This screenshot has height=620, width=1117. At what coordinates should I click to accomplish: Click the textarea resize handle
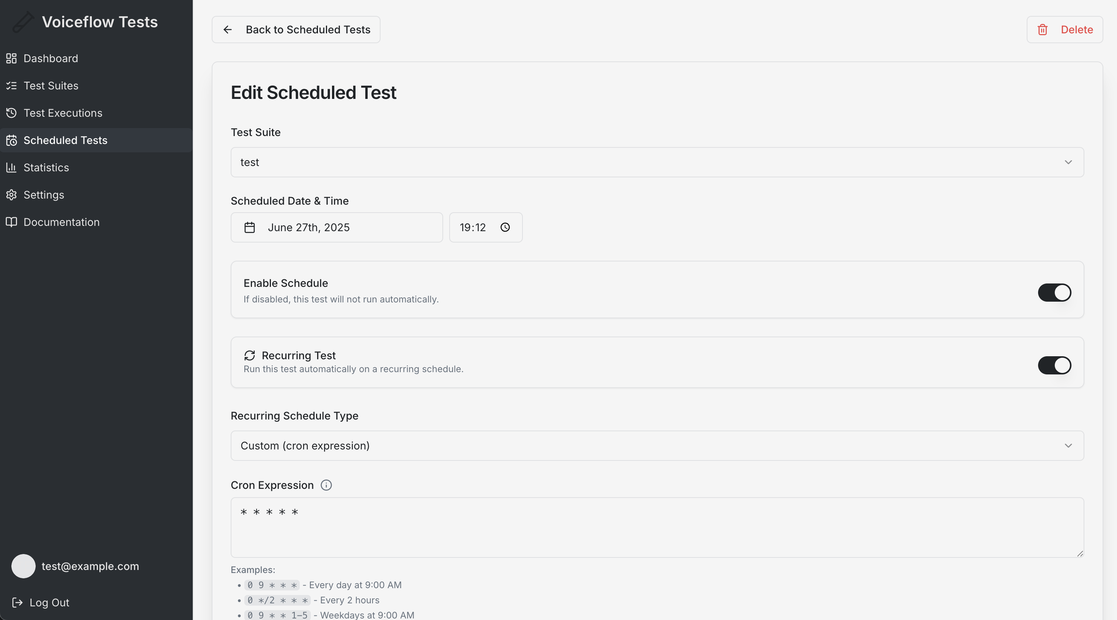tap(1080, 553)
